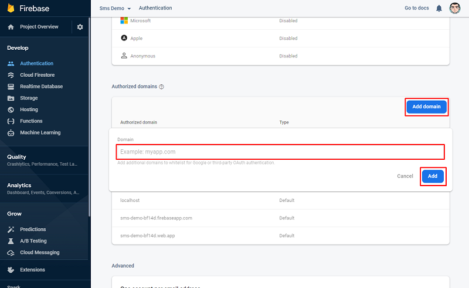
Task: Click the Realtime Database icon
Action: coord(11,87)
